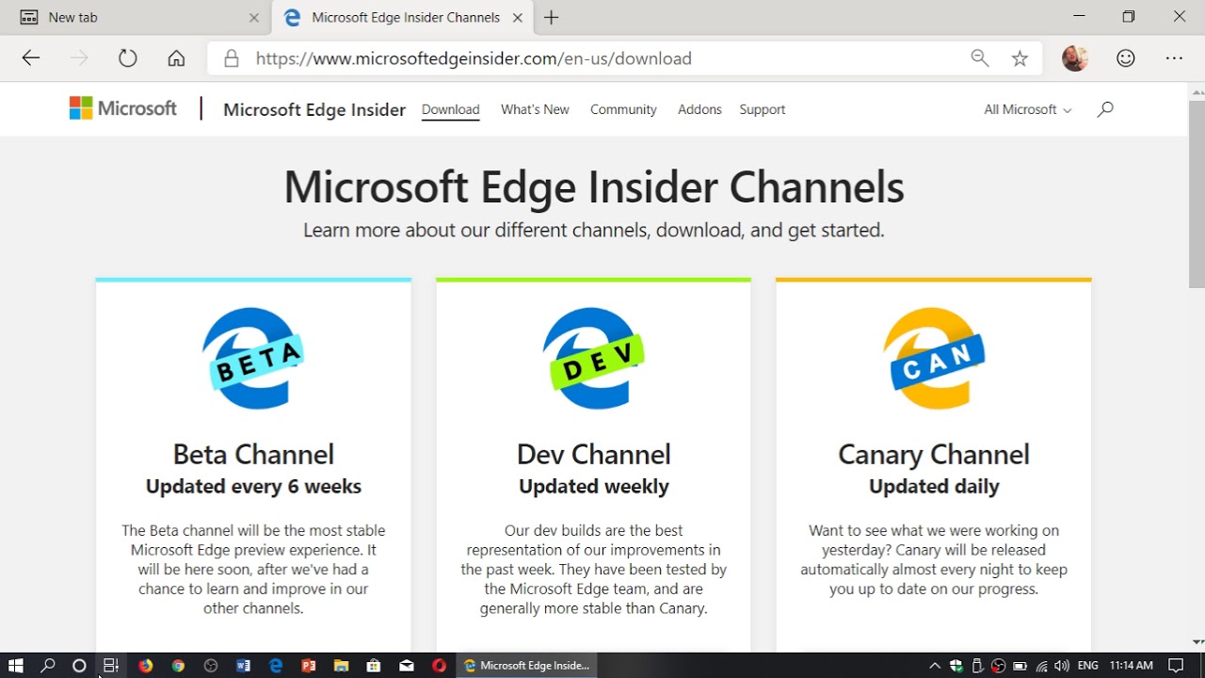The width and height of the screenshot is (1205, 678).
Task: Open the What's New nav item
Action: (x=535, y=109)
